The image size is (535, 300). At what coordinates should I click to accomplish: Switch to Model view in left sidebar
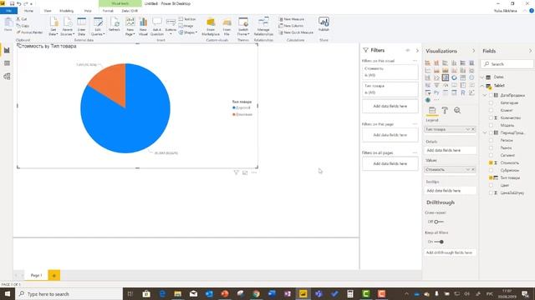coord(7,77)
